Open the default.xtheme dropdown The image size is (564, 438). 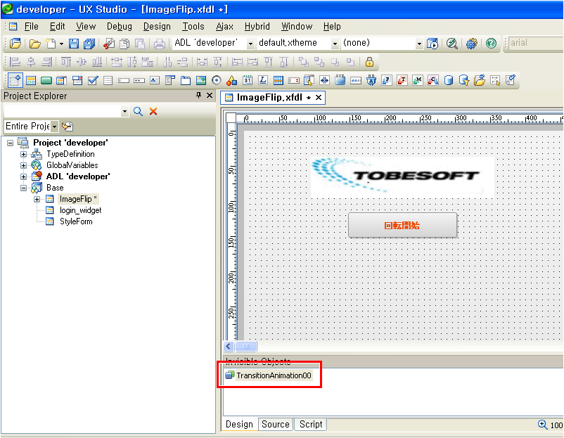pyautogui.click(x=335, y=44)
